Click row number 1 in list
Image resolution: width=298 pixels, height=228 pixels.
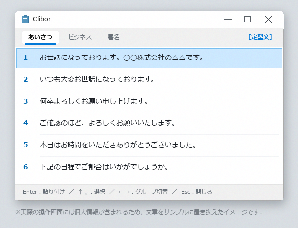pos(26,57)
